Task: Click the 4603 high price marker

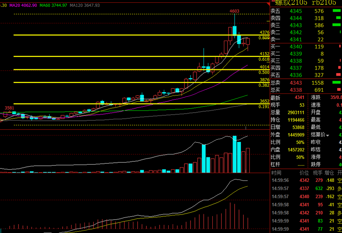Action: coord(234,11)
